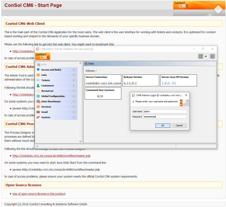Click the green login arrow toolbar icon
The width and height of the screenshot is (226, 207).
click(206, 56)
